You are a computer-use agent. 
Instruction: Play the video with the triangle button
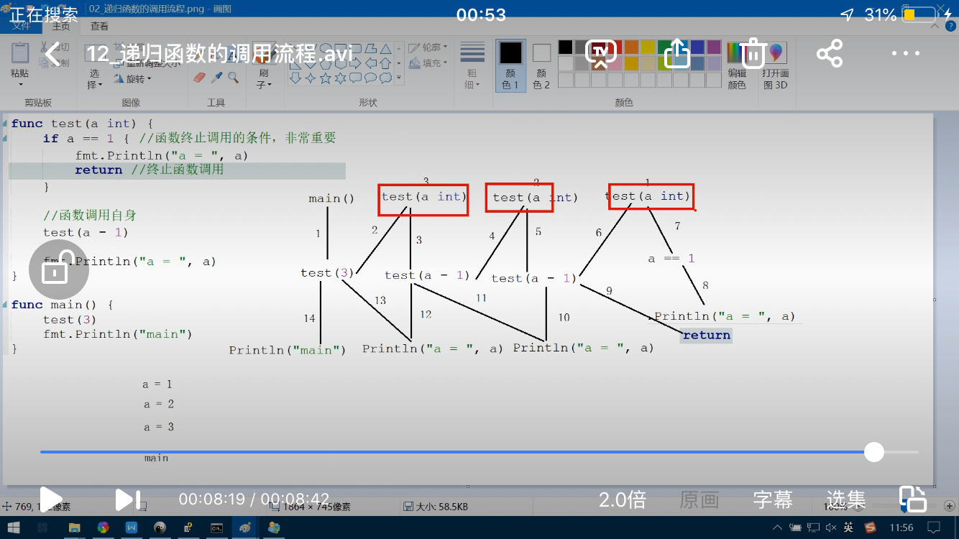50,499
